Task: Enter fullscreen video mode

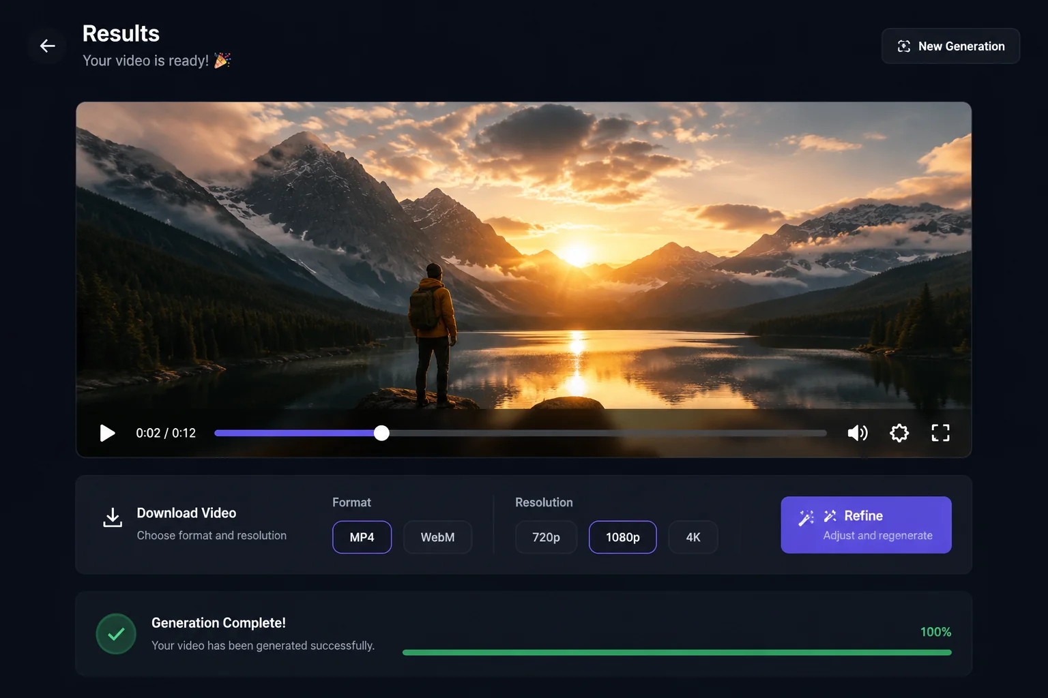Action: [940, 433]
